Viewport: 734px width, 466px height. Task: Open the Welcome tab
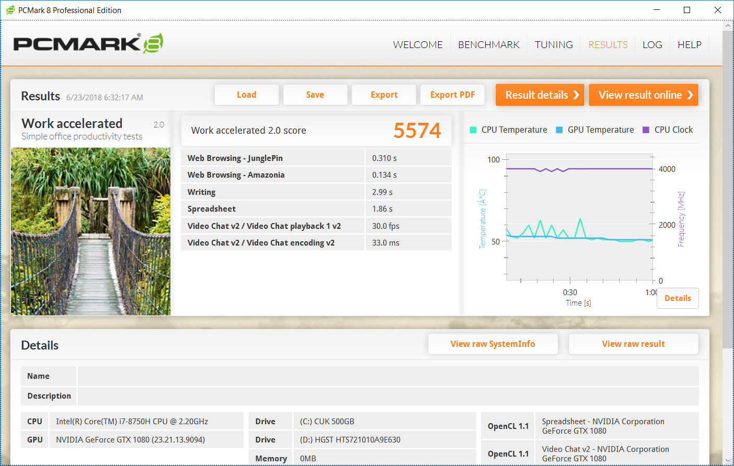[418, 45]
